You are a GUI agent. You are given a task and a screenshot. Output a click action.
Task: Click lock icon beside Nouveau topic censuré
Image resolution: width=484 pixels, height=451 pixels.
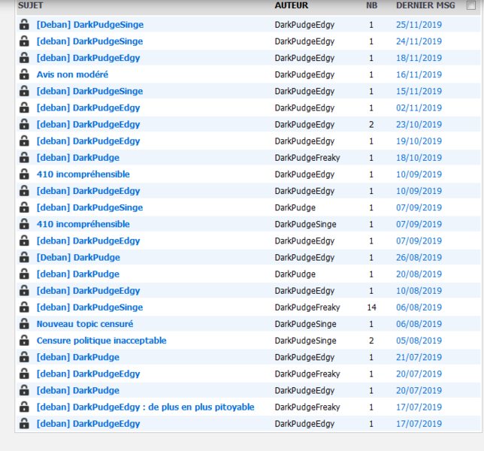(x=24, y=324)
